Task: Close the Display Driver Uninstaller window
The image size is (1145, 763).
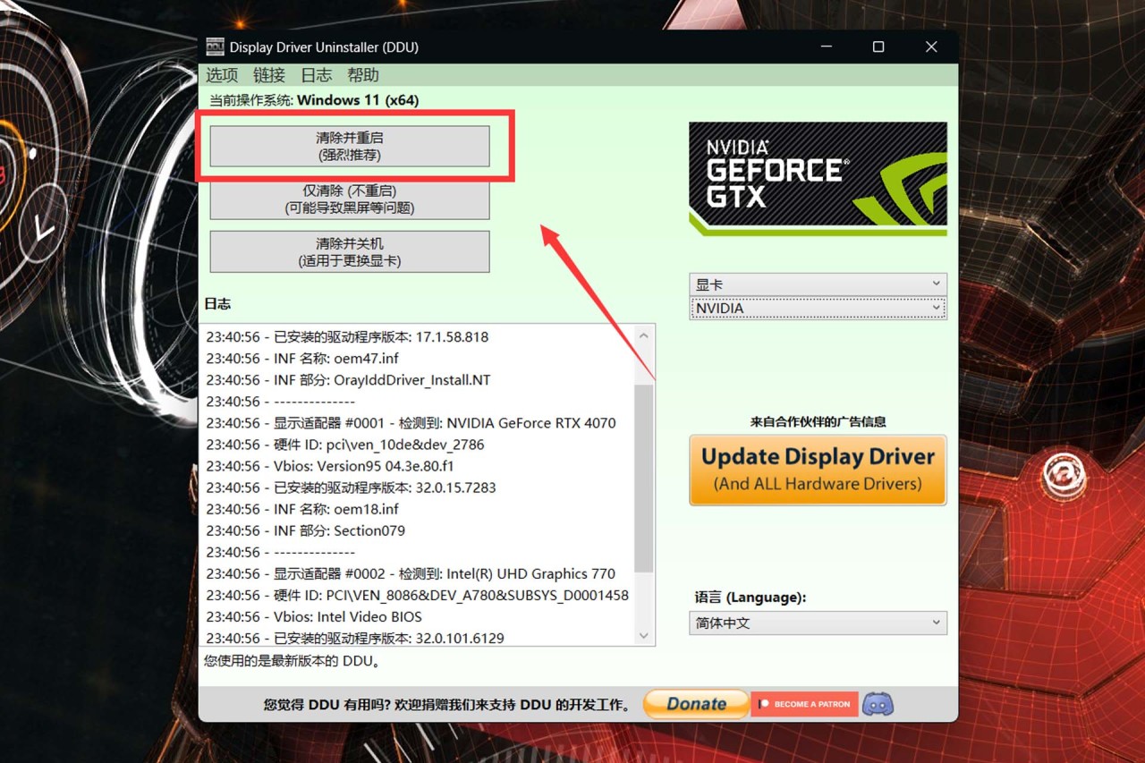Action: 931,47
